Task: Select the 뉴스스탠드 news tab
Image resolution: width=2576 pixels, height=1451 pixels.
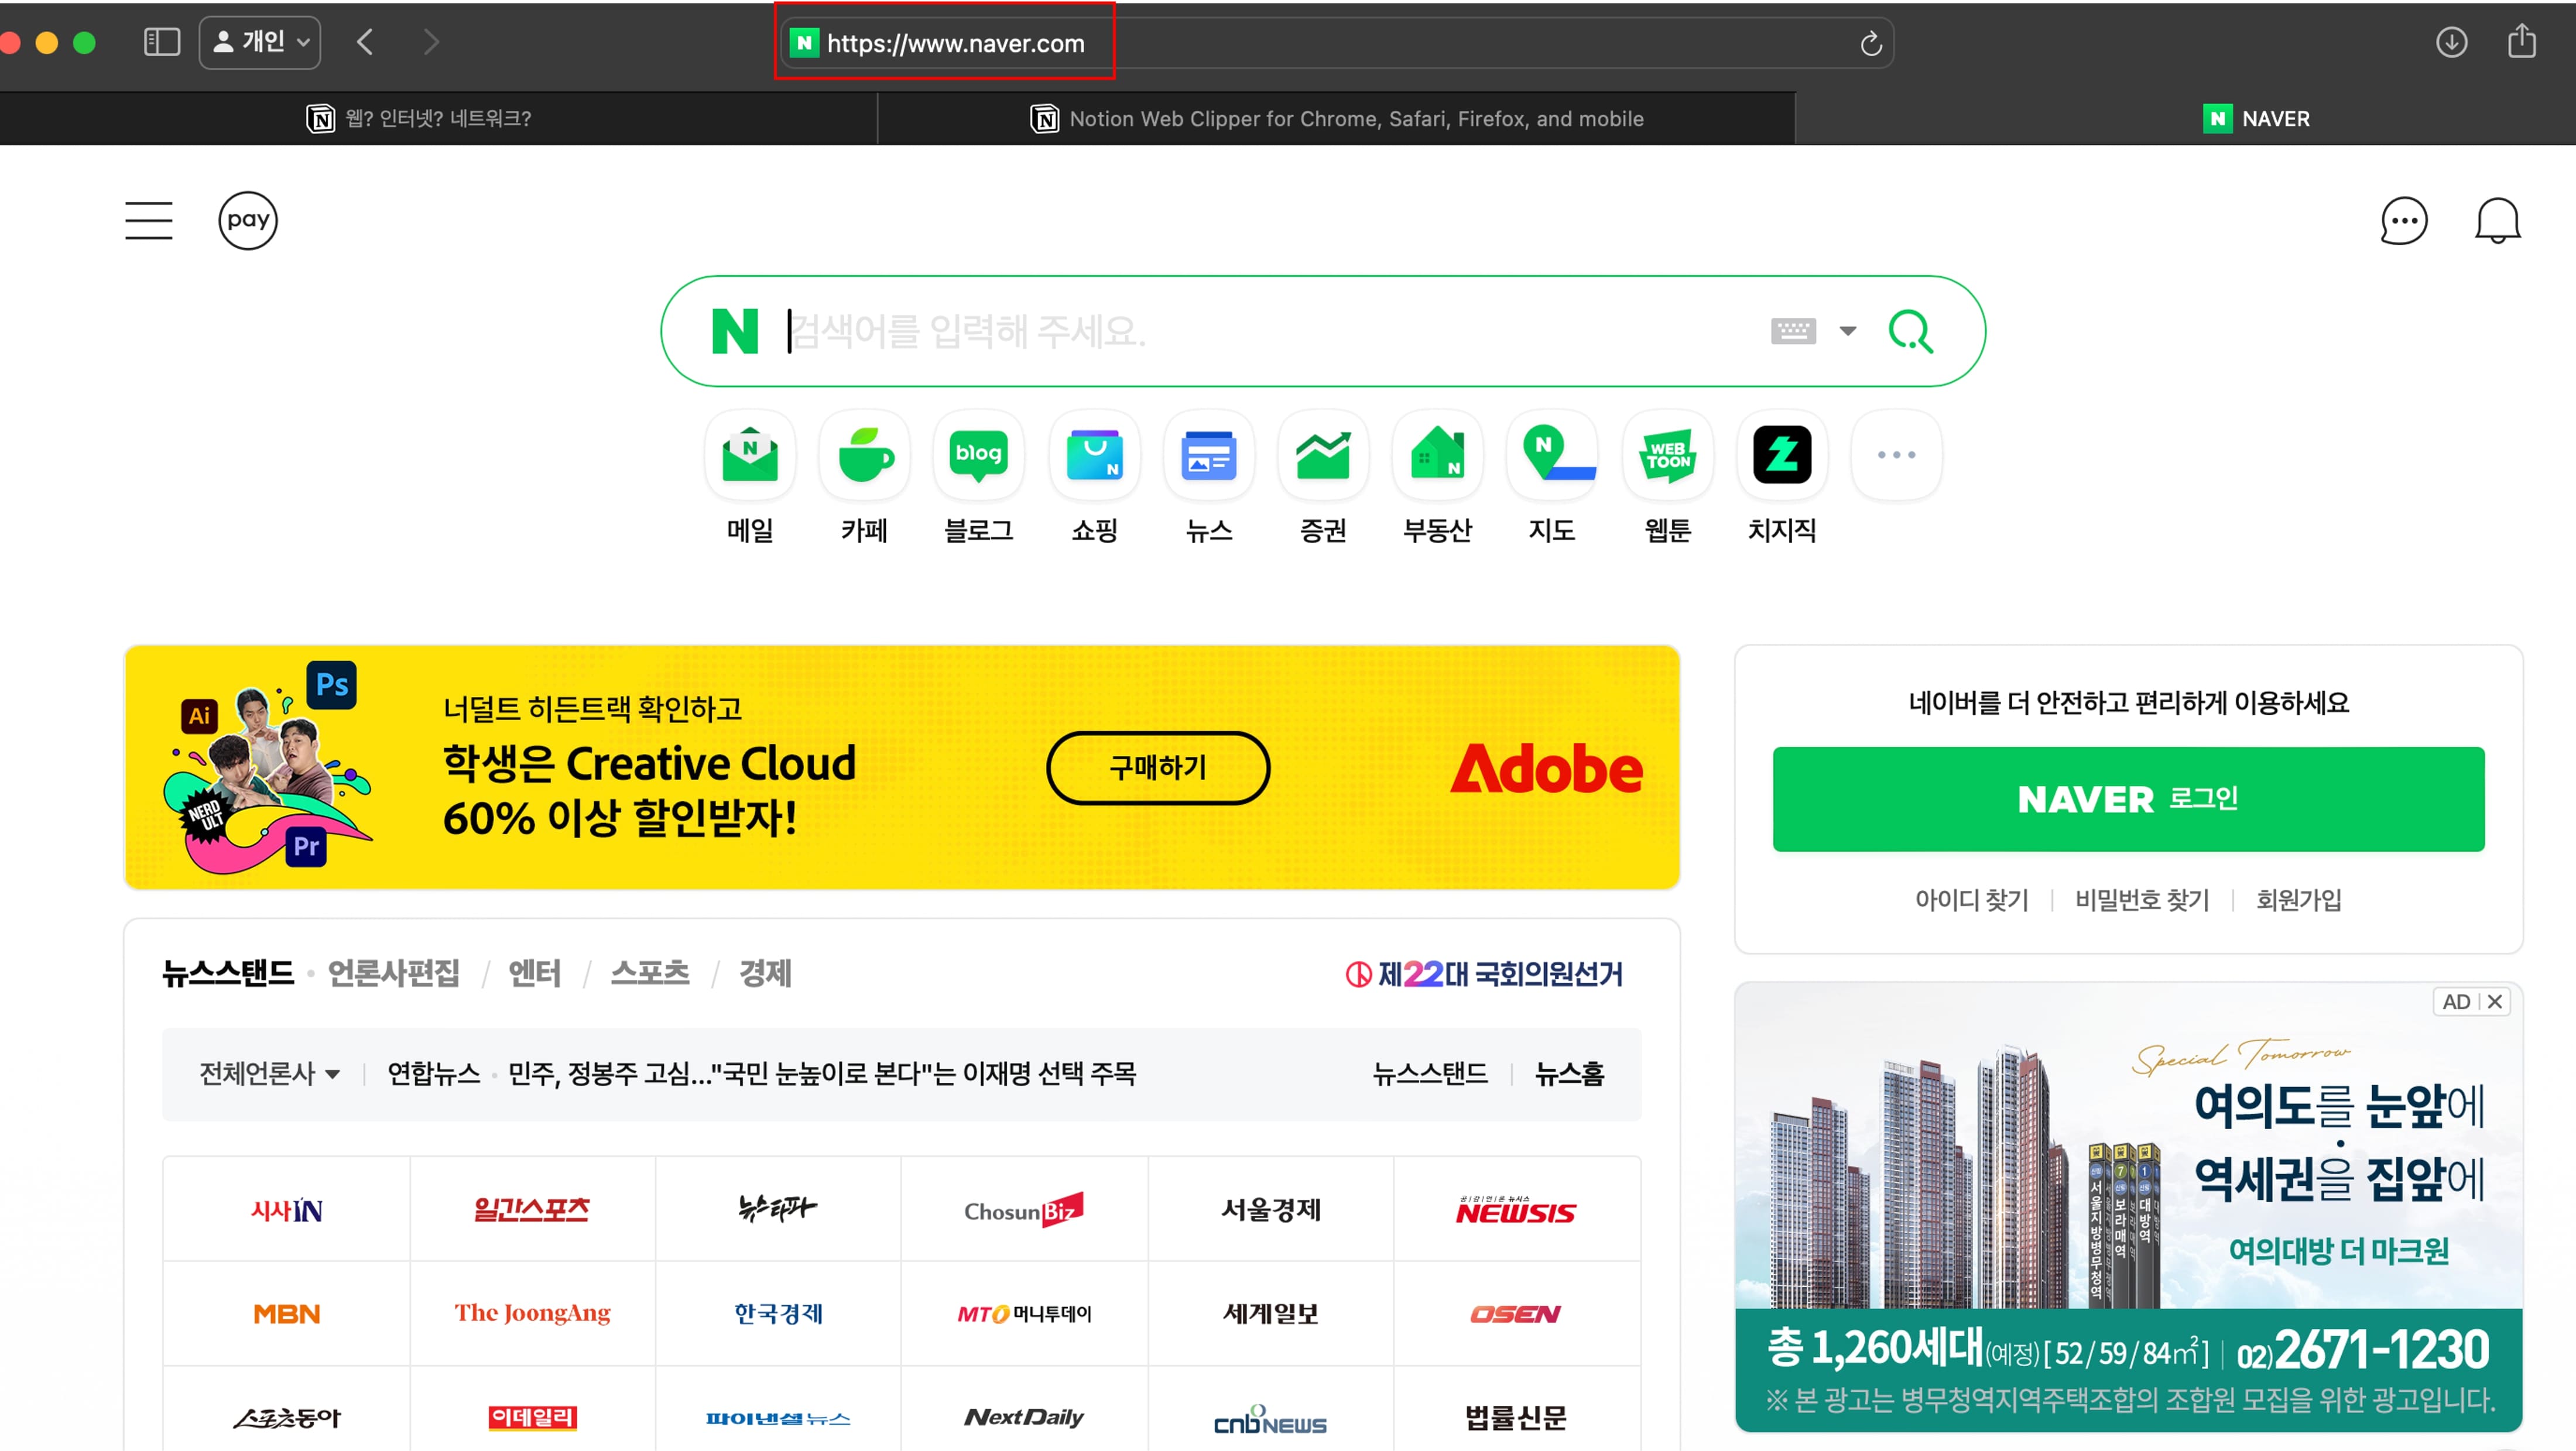Action: tap(228, 973)
